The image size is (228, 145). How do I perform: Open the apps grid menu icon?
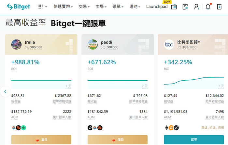(41, 7)
